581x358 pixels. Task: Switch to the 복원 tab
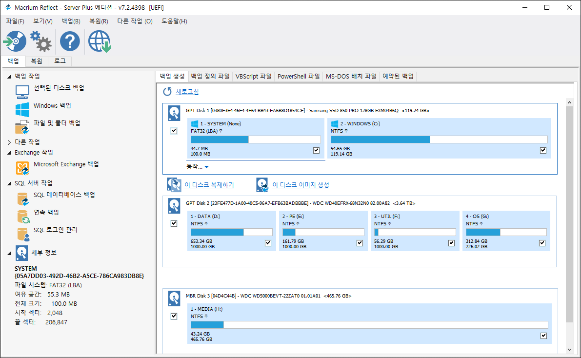tap(36, 61)
